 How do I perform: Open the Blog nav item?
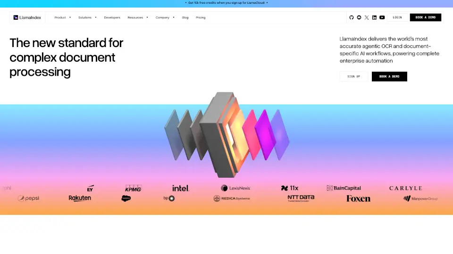tap(185, 17)
